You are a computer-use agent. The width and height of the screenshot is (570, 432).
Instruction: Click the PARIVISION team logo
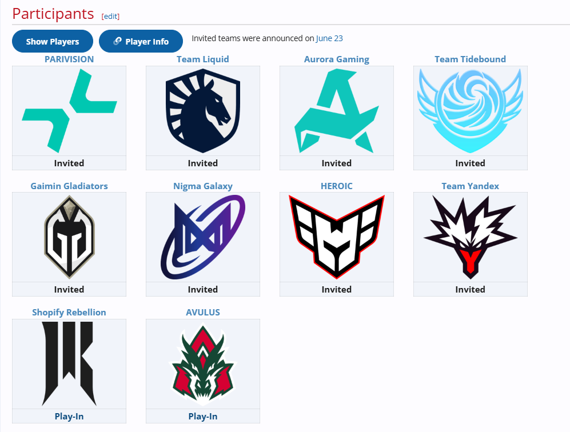(69, 111)
